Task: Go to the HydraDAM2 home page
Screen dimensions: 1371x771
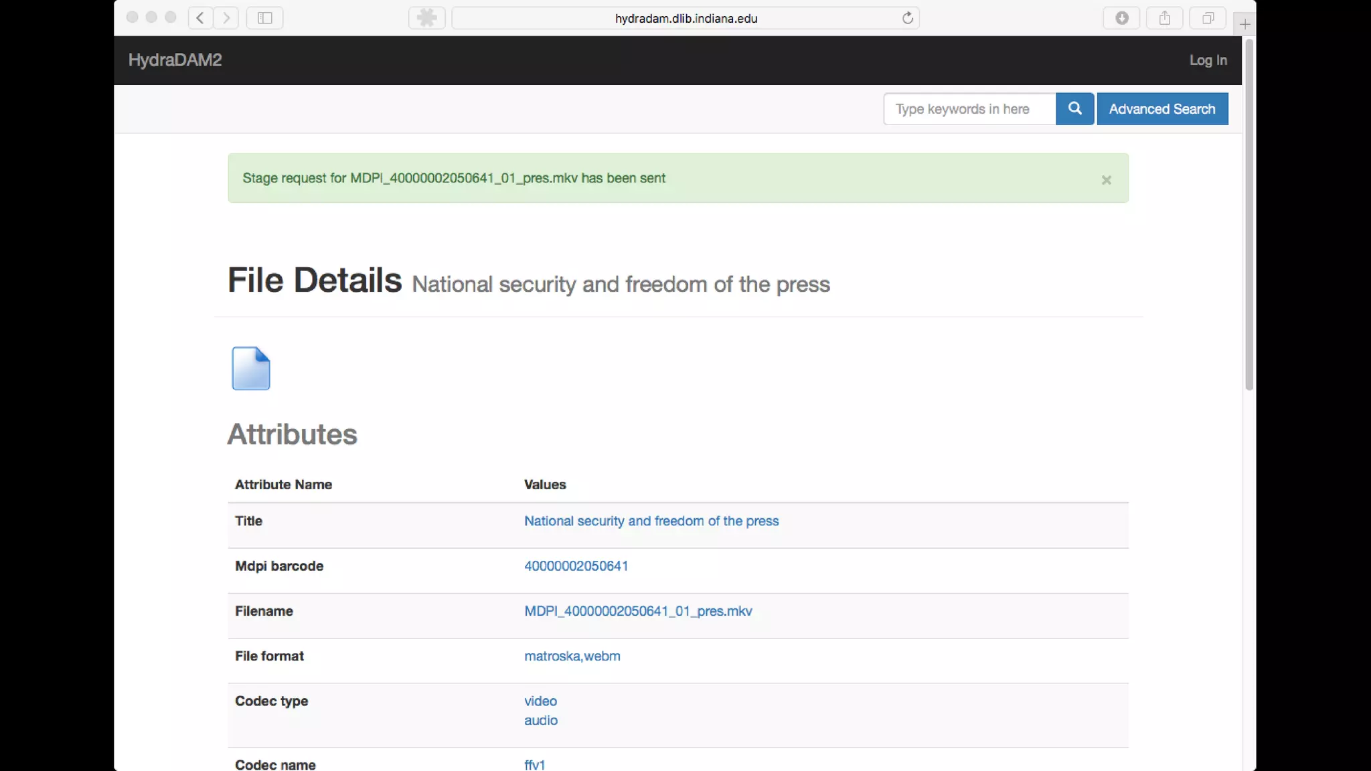Action: pyautogui.click(x=175, y=60)
